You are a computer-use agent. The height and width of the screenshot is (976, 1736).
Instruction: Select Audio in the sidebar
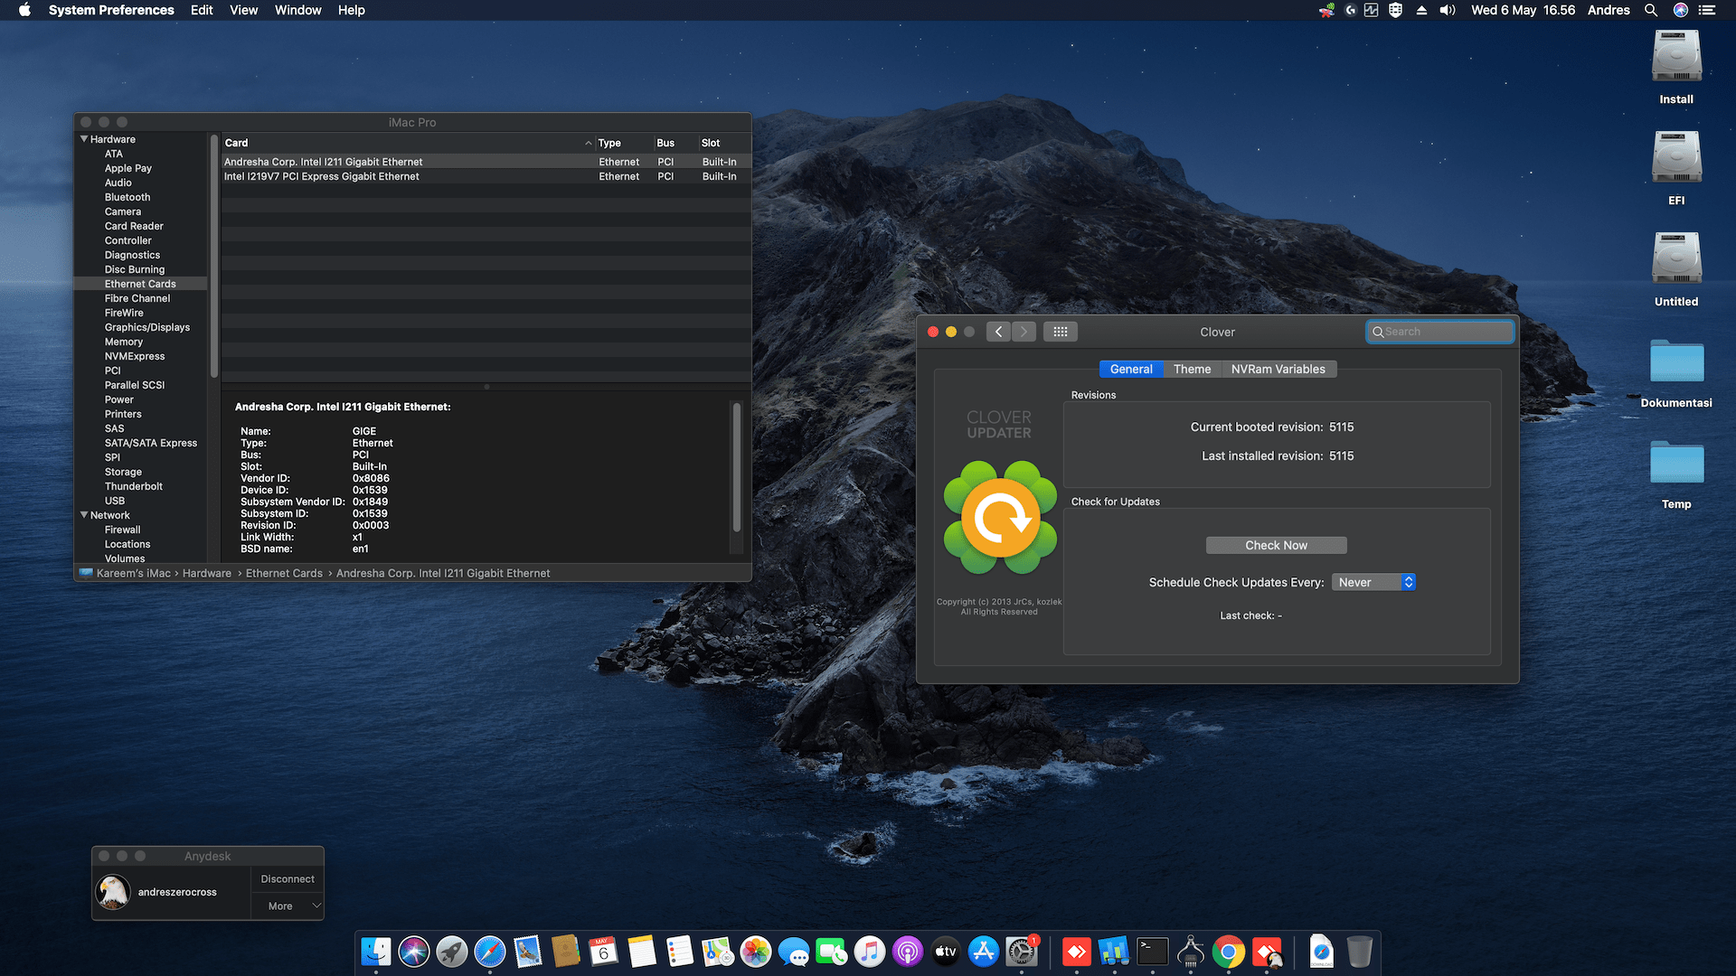pyautogui.click(x=118, y=183)
